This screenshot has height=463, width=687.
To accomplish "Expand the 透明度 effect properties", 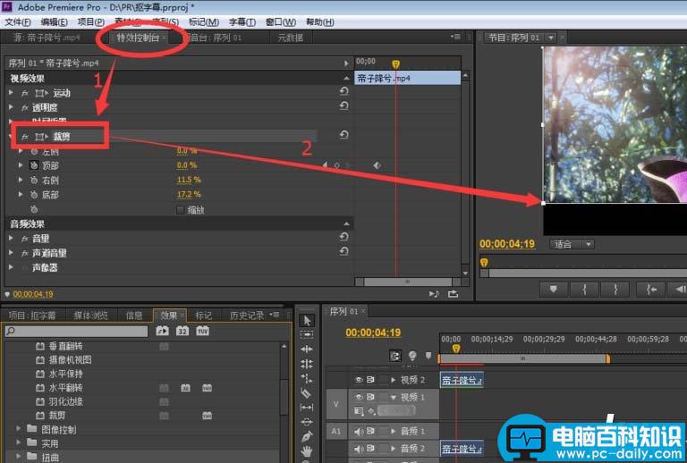I will click(11, 107).
